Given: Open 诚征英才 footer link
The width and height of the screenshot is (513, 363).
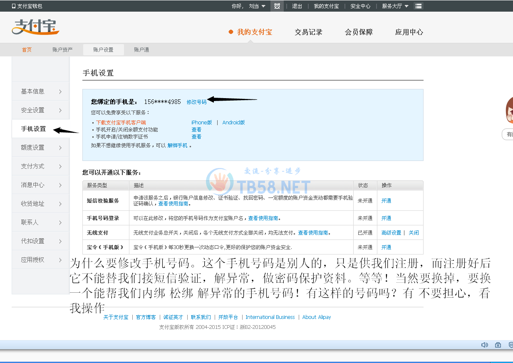Looking at the screenshot, I should (x=173, y=317).
